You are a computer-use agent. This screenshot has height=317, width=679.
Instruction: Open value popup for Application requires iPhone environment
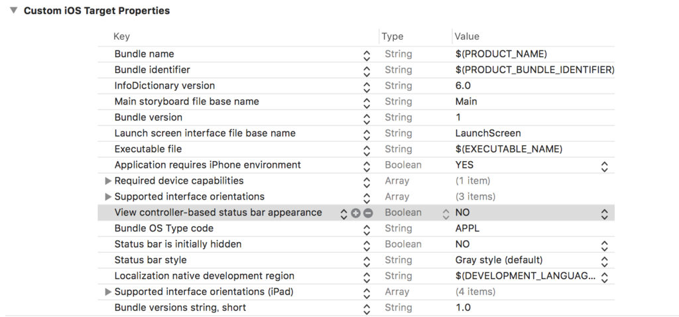click(x=604, y=166)
